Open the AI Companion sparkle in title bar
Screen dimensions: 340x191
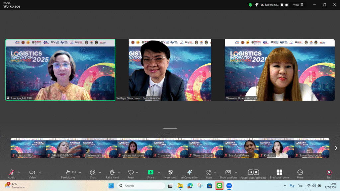(x=257, y=5)
